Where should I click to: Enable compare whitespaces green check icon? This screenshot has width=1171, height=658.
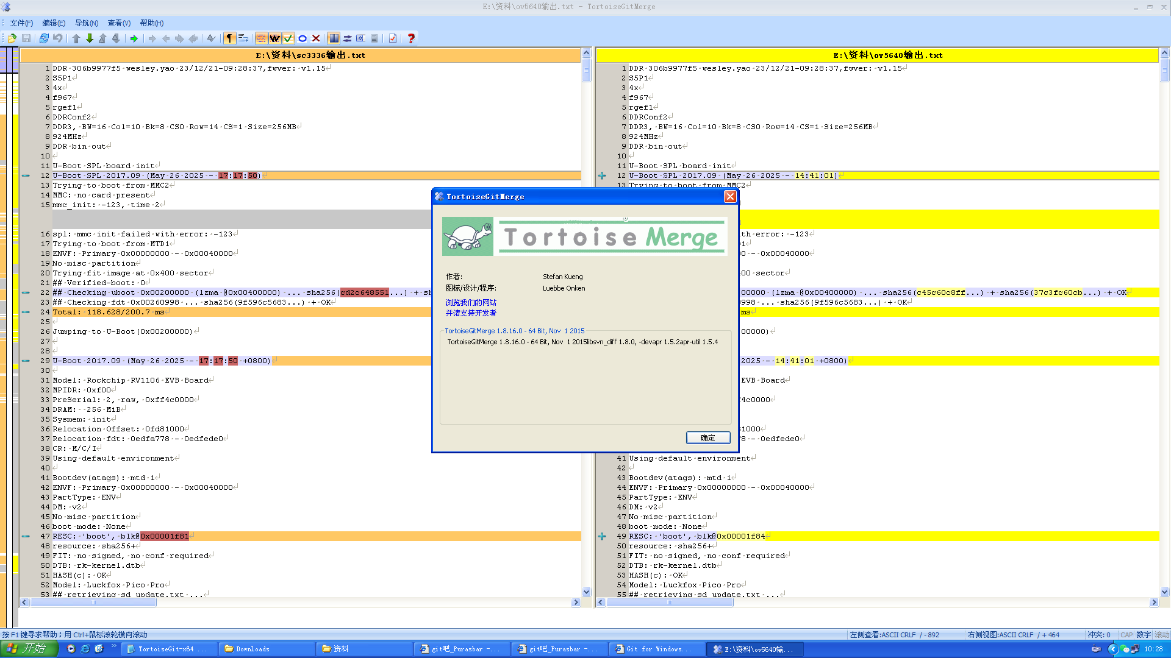(x=288, y=38)
